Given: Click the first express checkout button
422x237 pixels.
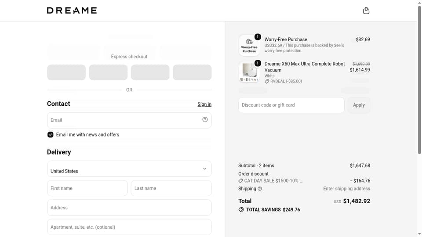Looking at the screenshot, I should 66,72.
